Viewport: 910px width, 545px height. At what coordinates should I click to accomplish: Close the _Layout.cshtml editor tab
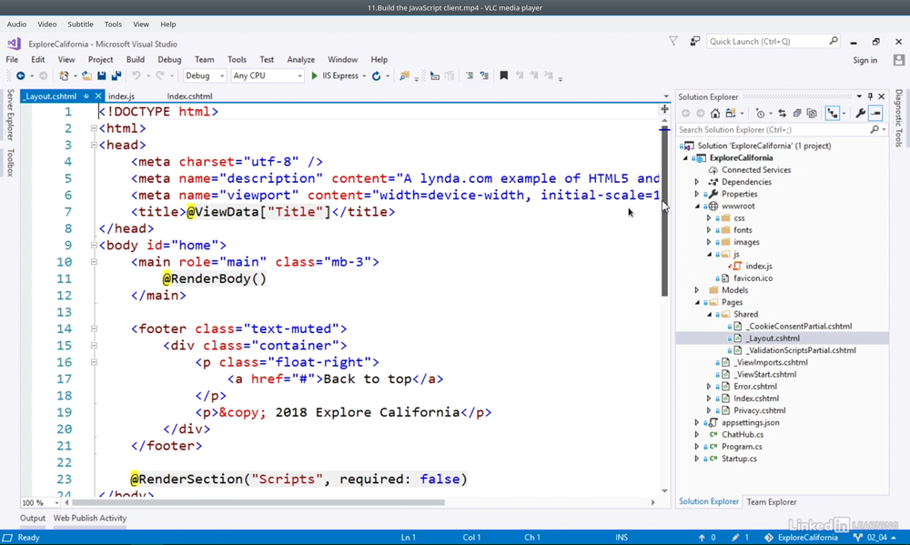click(98, 96)
